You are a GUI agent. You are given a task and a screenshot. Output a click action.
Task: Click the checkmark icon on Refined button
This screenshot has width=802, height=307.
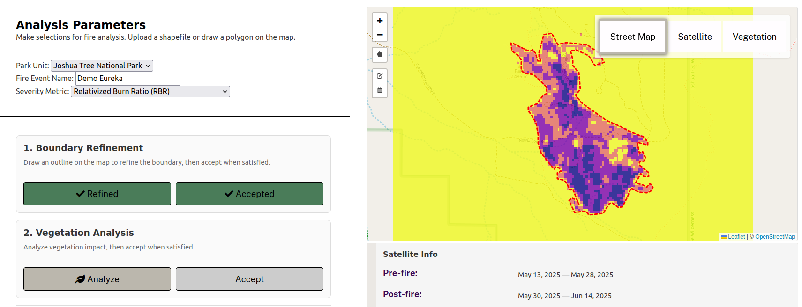point(80,194)
